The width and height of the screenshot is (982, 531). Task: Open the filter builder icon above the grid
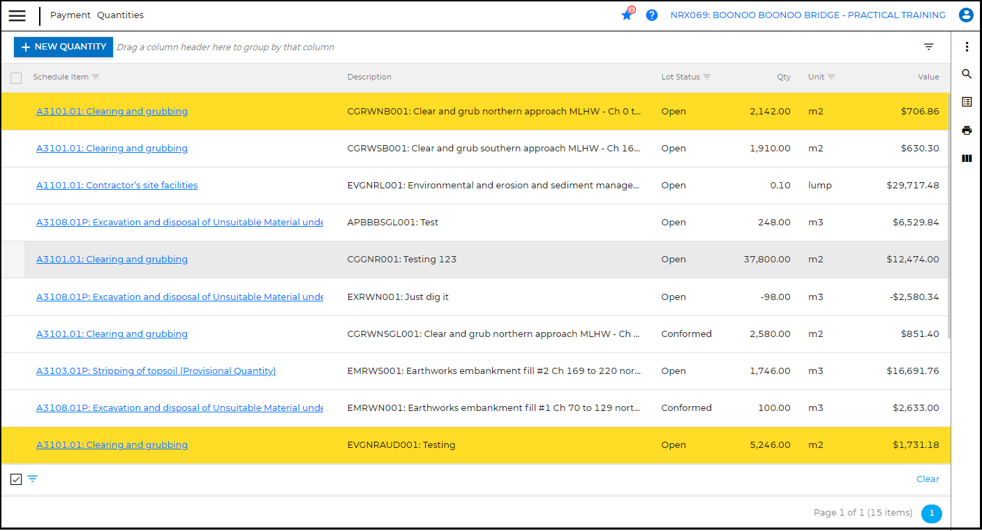click(928, 46)
